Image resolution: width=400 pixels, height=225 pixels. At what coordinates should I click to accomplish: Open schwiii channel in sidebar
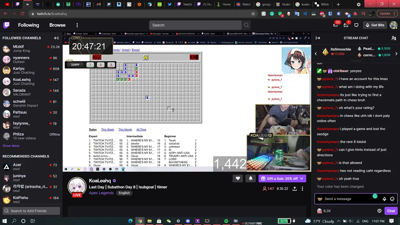31,103
